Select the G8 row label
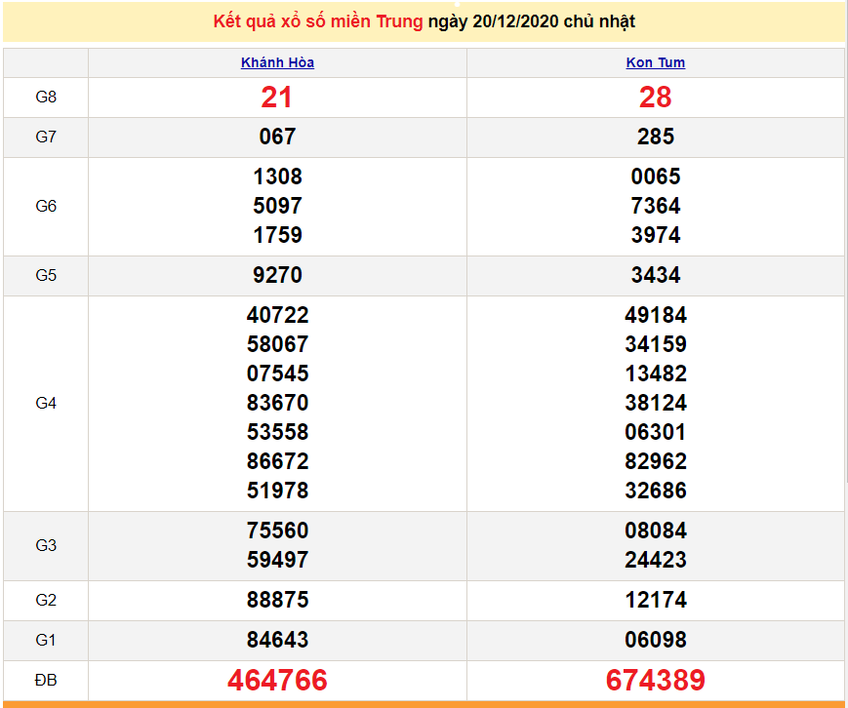This screenshot has height=708, width=848. click(x=46, y=97)
